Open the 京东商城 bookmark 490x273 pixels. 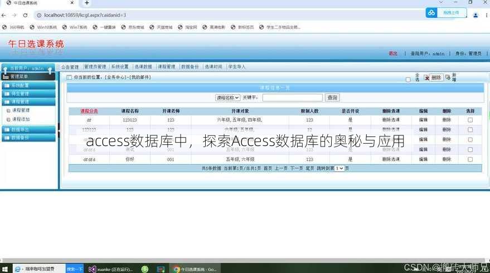[x=133, y=27]
